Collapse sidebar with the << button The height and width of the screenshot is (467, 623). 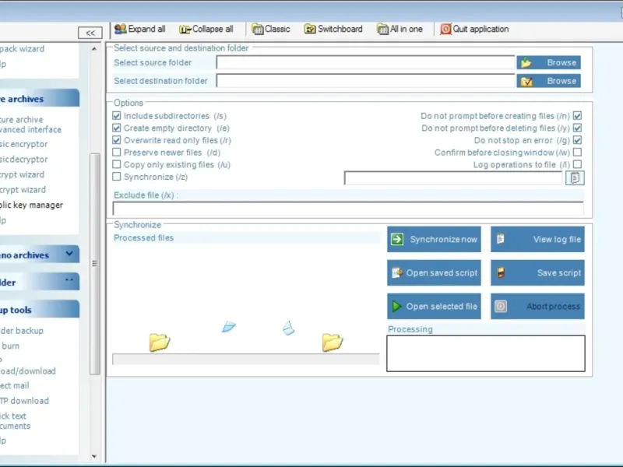coord(90,33)
